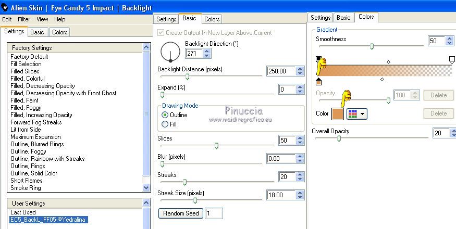This screenshot has height=229, width=456.
Task: Select the Smoke Ring preset
Action: (x=26, y=188)
